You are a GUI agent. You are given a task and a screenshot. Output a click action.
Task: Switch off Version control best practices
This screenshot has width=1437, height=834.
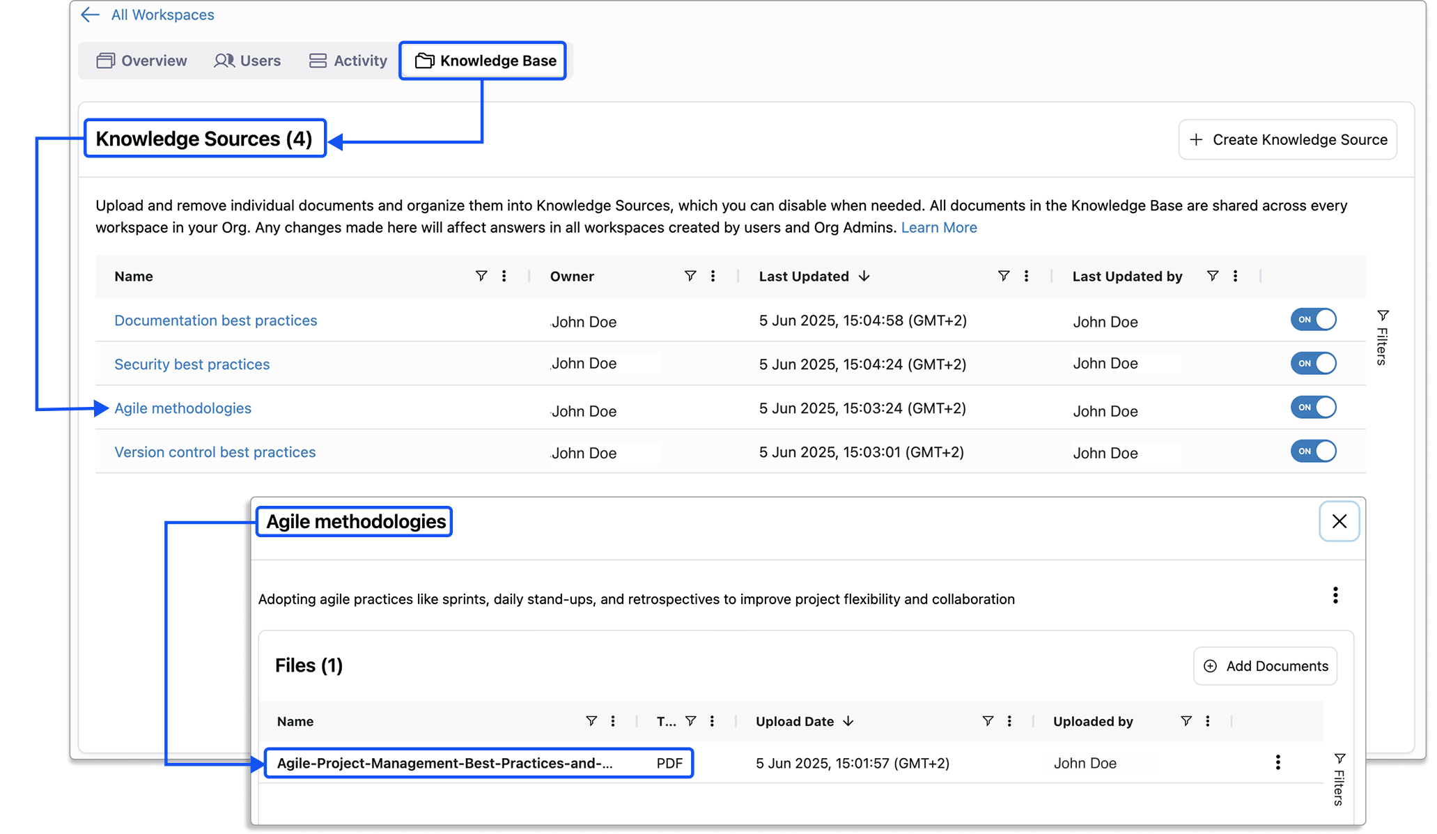tap(1313, 451)
